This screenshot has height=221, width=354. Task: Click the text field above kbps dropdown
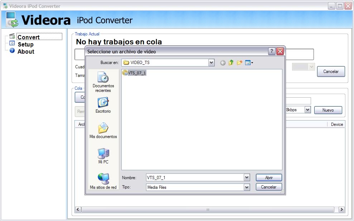[x=298, y=101]
